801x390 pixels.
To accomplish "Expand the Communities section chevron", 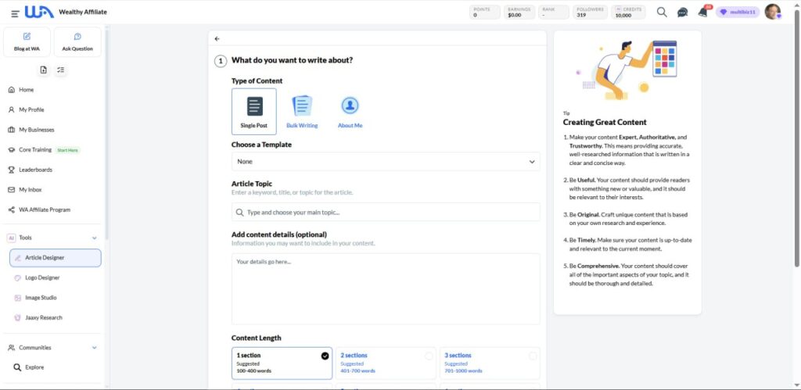I will pos(94,348).
